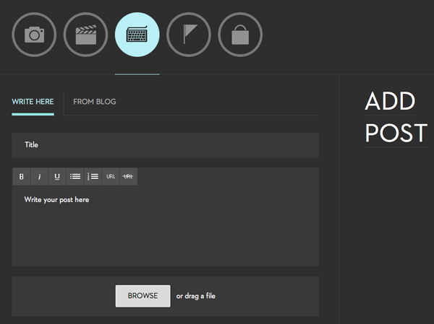Focus the Title input field
434x324 pixels.
click(x=165, y=145)
